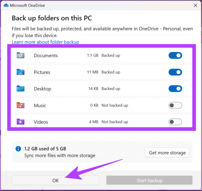The width and height of the screenshot is (202, 191).
Task: Close the Microsoft OneDrive dialog
Action: [x=195, y=5]
